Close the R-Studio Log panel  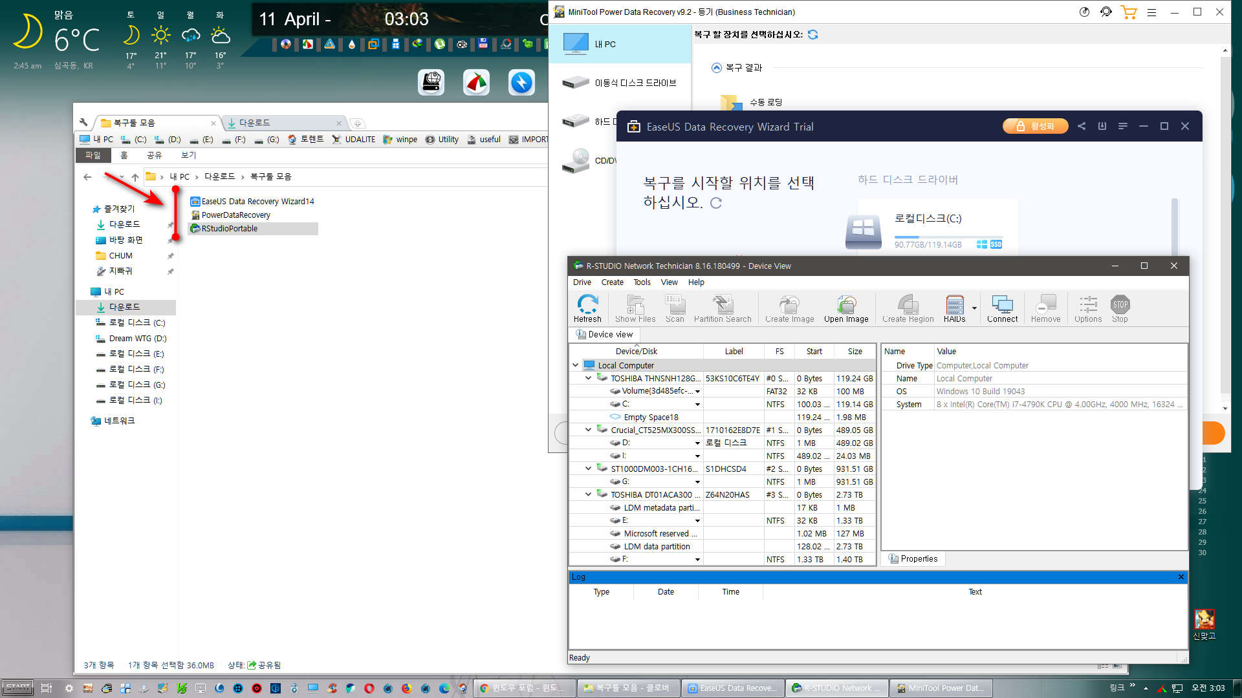tap(1181, 577)
